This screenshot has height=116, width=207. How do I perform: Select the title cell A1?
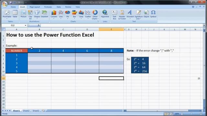coord(16,35)
